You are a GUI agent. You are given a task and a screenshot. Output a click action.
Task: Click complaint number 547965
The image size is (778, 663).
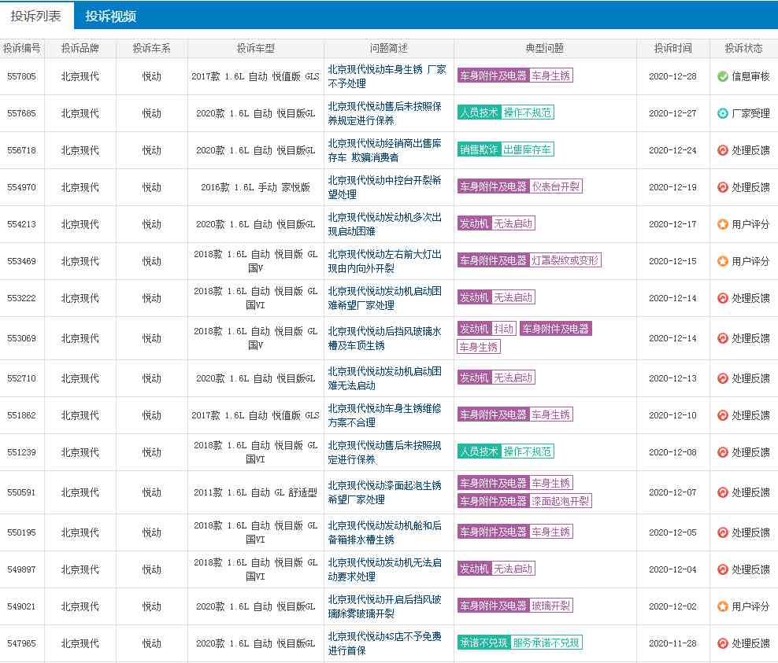(22, 643)
